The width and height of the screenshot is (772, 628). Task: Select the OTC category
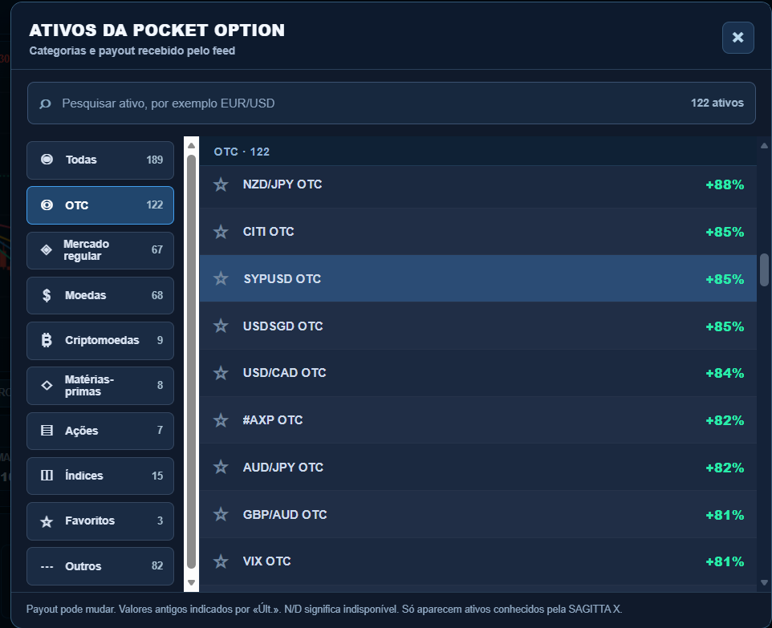tap(100, 205)
